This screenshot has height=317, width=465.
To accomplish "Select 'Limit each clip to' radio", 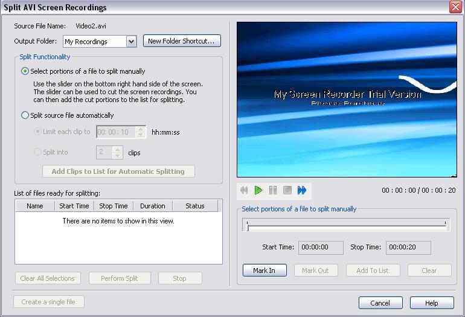I will [x=37, y=132].
